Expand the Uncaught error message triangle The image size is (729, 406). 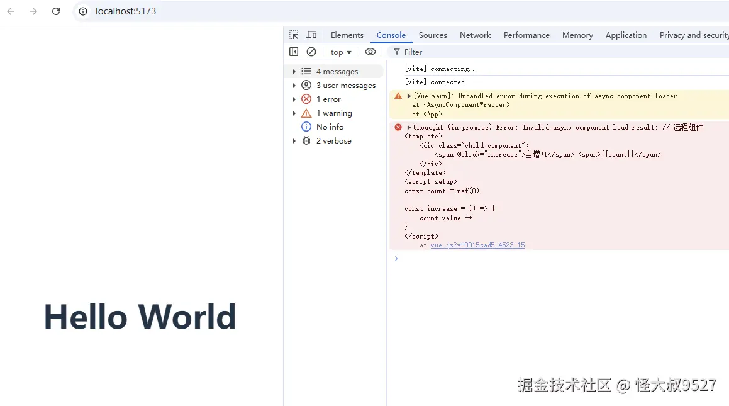(x=409, y=127)
